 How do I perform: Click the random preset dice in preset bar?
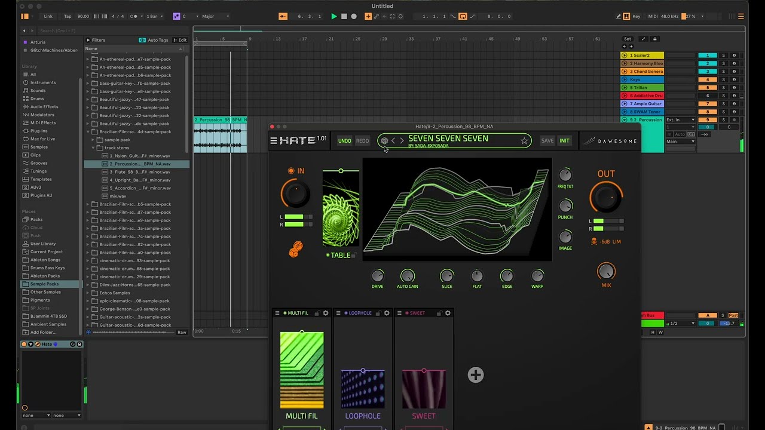(x=384, y=141)
